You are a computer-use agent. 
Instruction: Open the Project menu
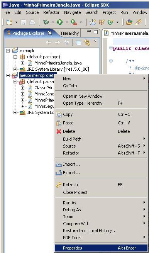click(109, 12)
